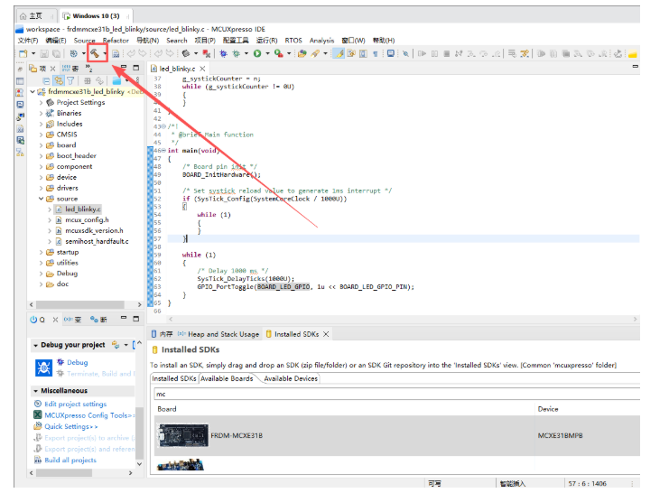Open the New wizard dropdown arrow
This screenshot has width=669, height=493.
(x=33, y=53)
